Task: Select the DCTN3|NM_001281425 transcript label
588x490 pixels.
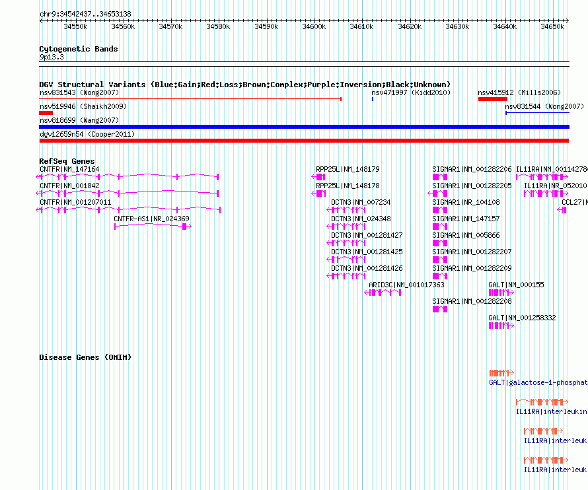Action: tap(367, 252)
